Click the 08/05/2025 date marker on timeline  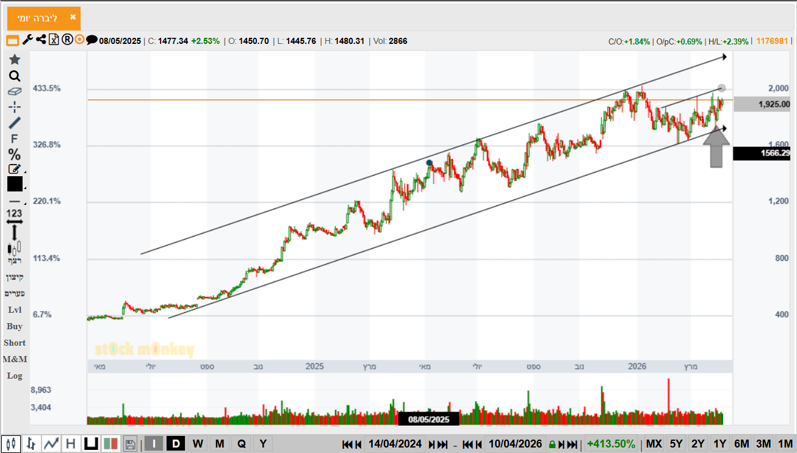click(428, 419)
